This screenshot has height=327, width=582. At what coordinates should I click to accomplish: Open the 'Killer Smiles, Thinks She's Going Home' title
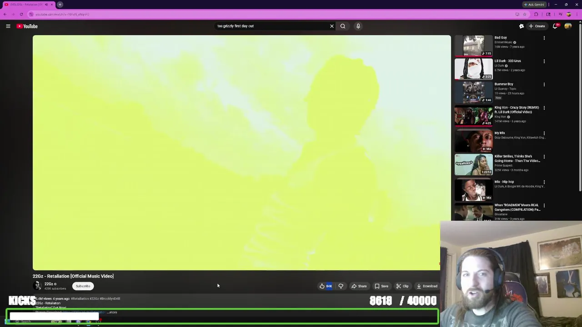pyautogui.click(x=517, y=159)
